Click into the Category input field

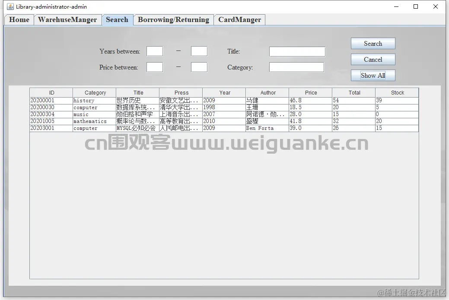click(x=296, y=67)
